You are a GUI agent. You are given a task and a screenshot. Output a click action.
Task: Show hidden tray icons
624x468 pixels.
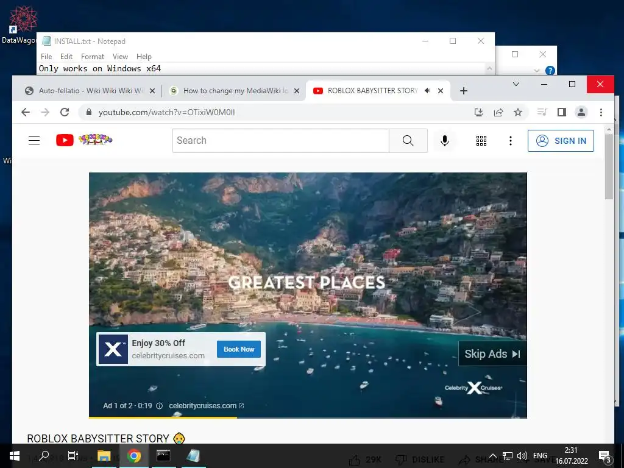pos(492,456)
